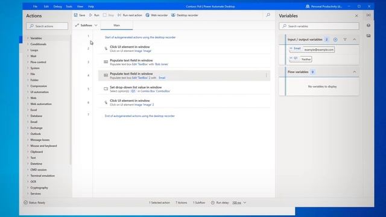
Task: Select the End of autogenerated actions comment
Action: 139,116
